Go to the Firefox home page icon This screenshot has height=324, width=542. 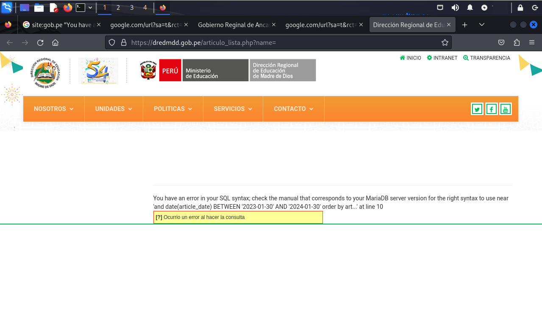(55, 42)
